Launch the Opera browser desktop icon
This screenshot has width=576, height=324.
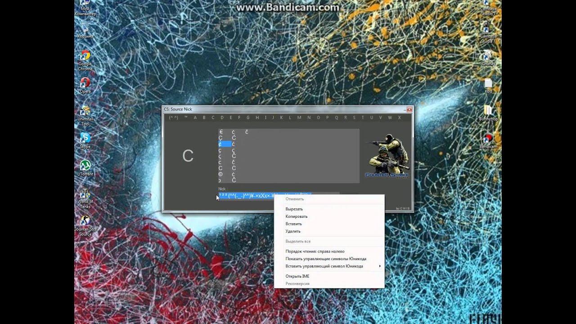coord(85,85)
